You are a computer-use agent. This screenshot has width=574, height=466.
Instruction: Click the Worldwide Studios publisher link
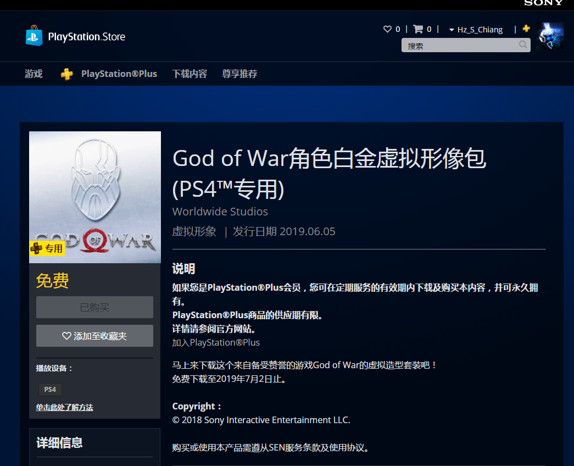(x=220, y=212)
